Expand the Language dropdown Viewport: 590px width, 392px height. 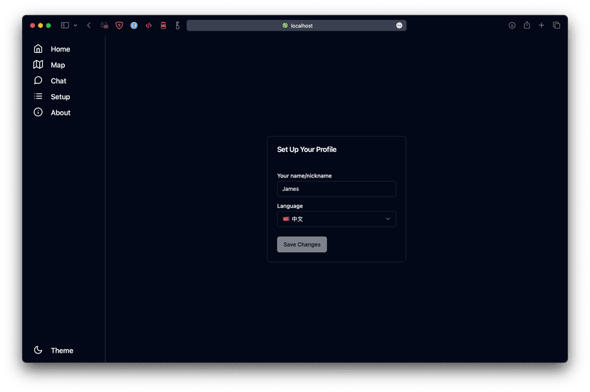click(x=336, y=220)
